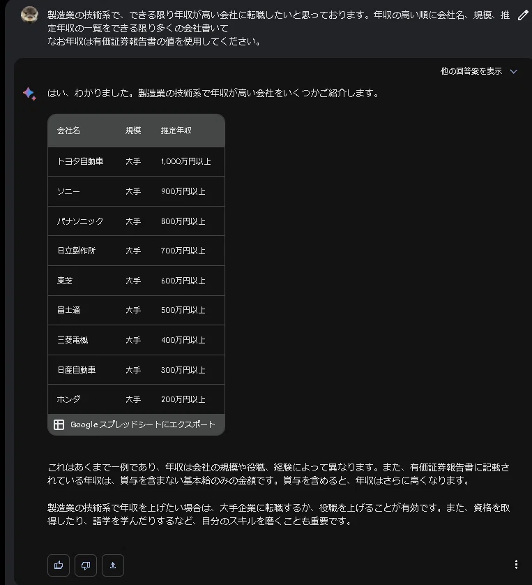The image size is (532, 585).
Task: Click the share upload icon
Action: 113,565
